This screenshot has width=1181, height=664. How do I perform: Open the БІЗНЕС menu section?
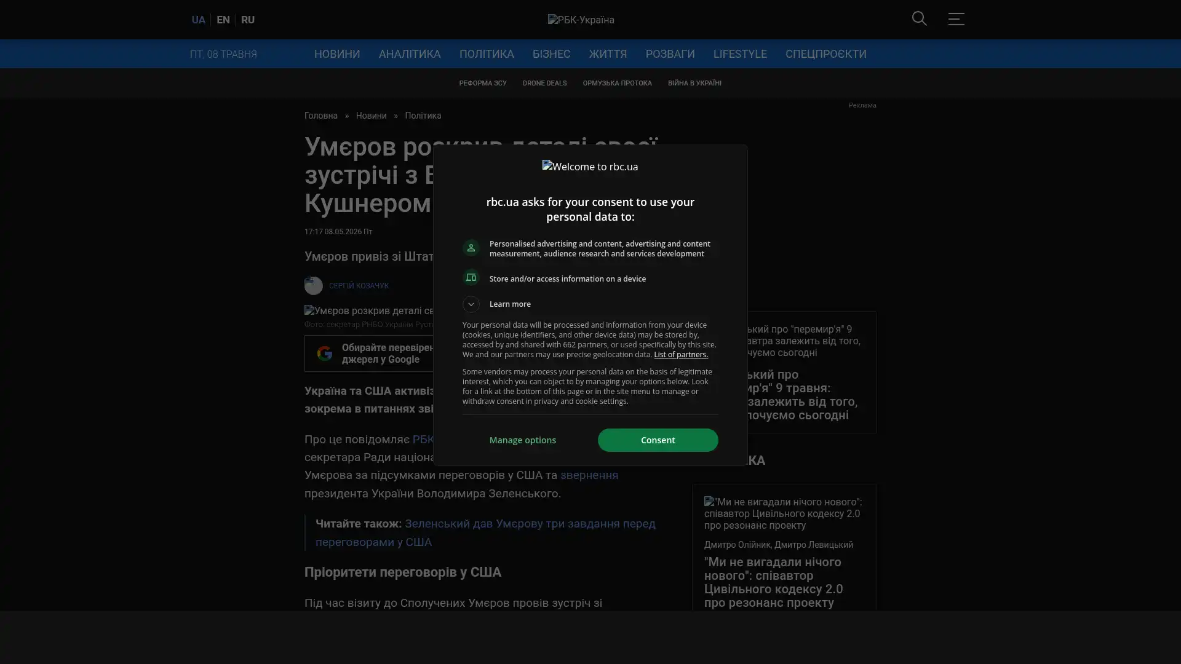click(x=552, y=54)
